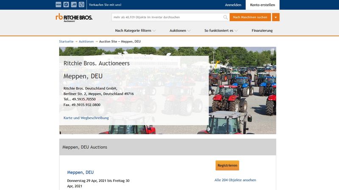This screenshot has height=190, width=339.
Task: Expand the Auktionen navigation menu
Action: click(180, 30)
